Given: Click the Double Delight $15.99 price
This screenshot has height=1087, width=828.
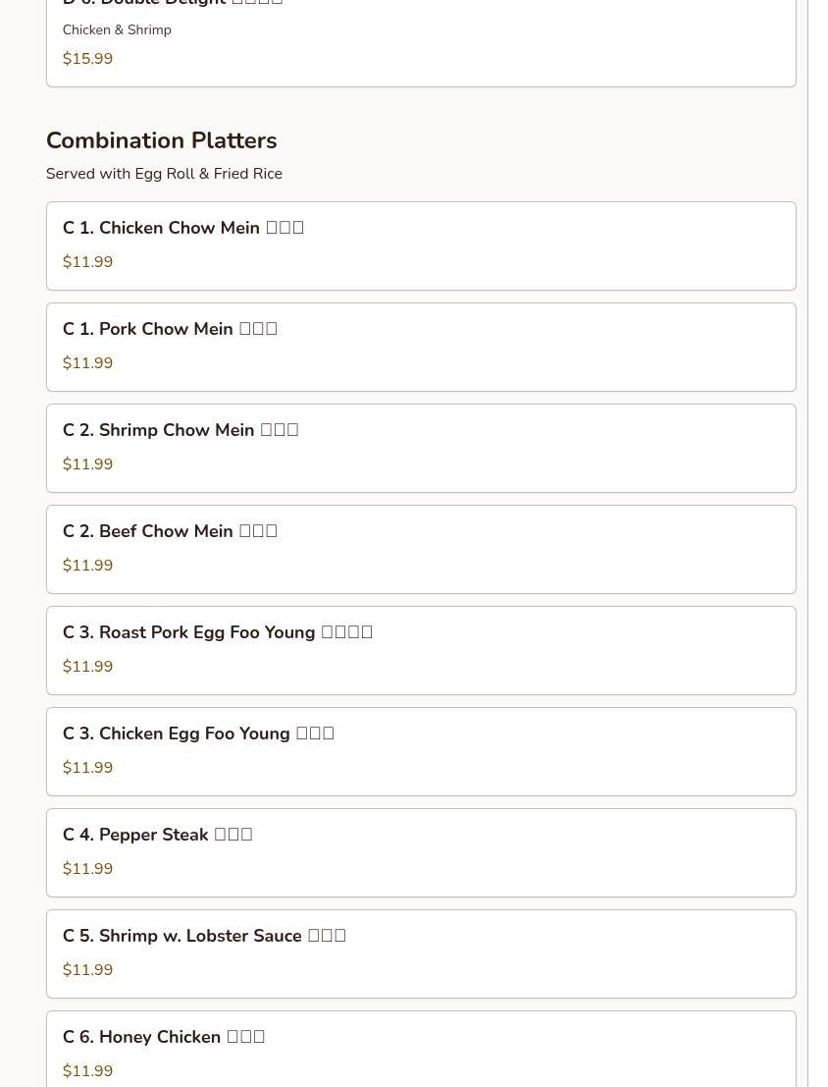Looking at the screenshot, I should click(88, 58).
